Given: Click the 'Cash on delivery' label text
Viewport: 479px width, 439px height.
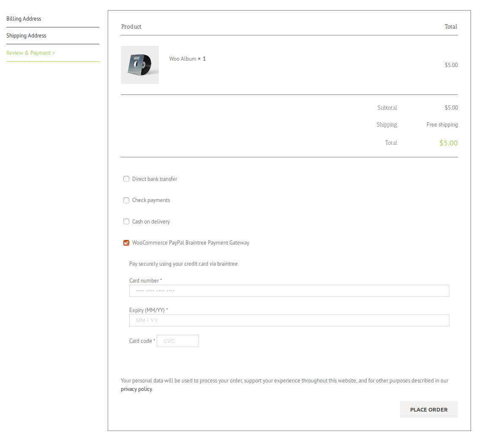Looking at the screenshot, I should pyautogui.click(x=151, y=222).
